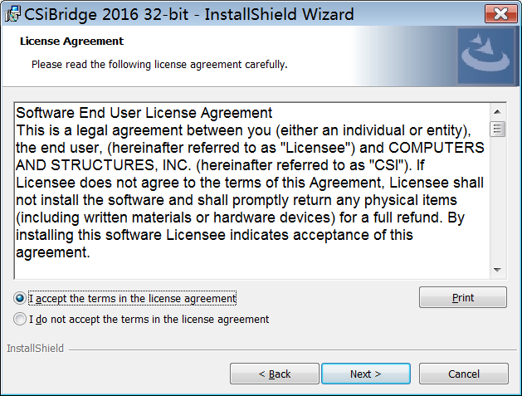The width and height of the screenshot is (522, 396).
Task: Select 'I do not accept the terms' option
Action: (21, 319)
